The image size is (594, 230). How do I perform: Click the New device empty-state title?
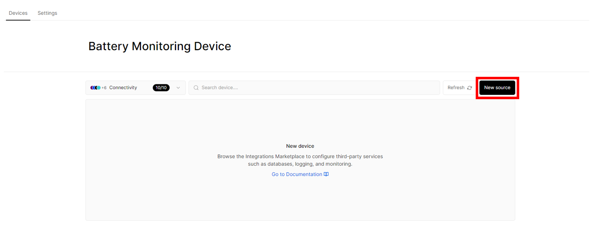300,146
